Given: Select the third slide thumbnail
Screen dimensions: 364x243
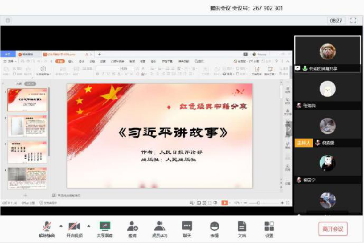Looking at the screenshot, I should [x=27, y=152].
